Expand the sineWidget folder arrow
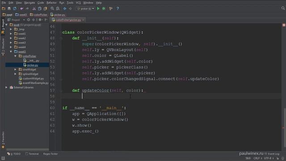 coord(16,70)
